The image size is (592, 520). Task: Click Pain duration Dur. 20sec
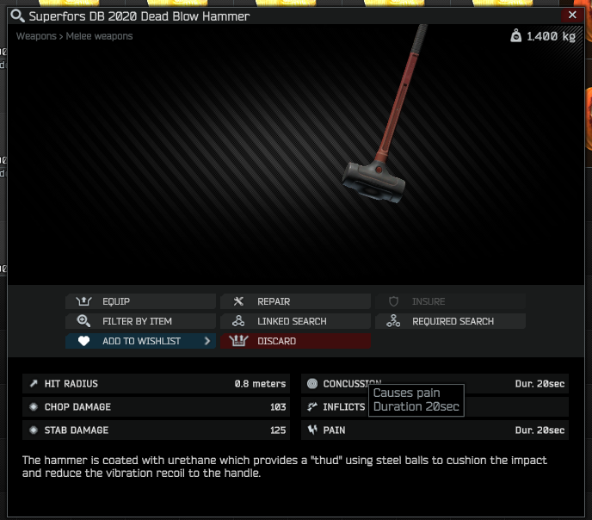[x=540, y=430]
